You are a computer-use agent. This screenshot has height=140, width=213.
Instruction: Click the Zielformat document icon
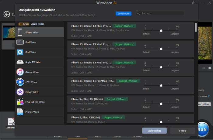tap(11, 122)
